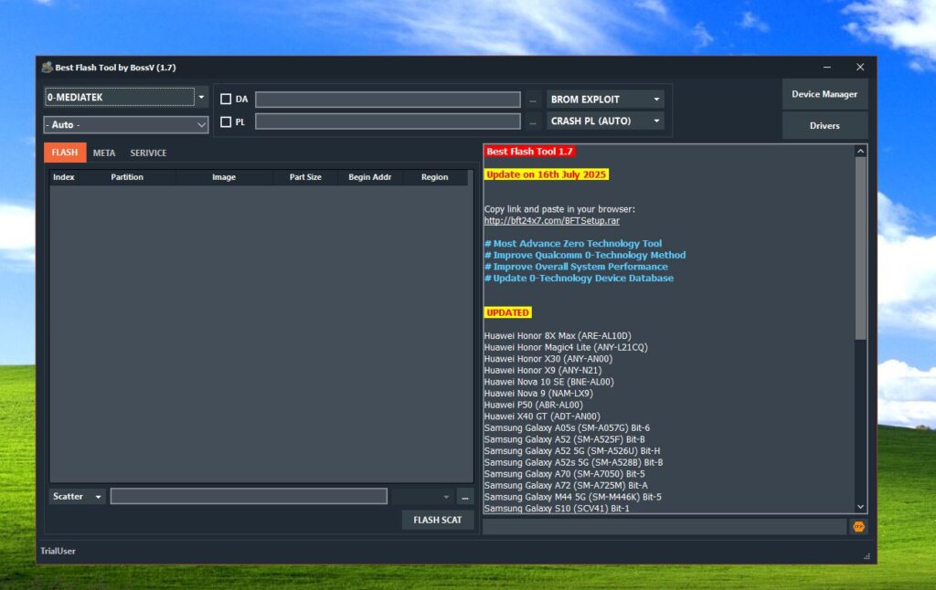
Task: Click '# Update 0-Technology Device Database' line
Action: coord(579,278)
